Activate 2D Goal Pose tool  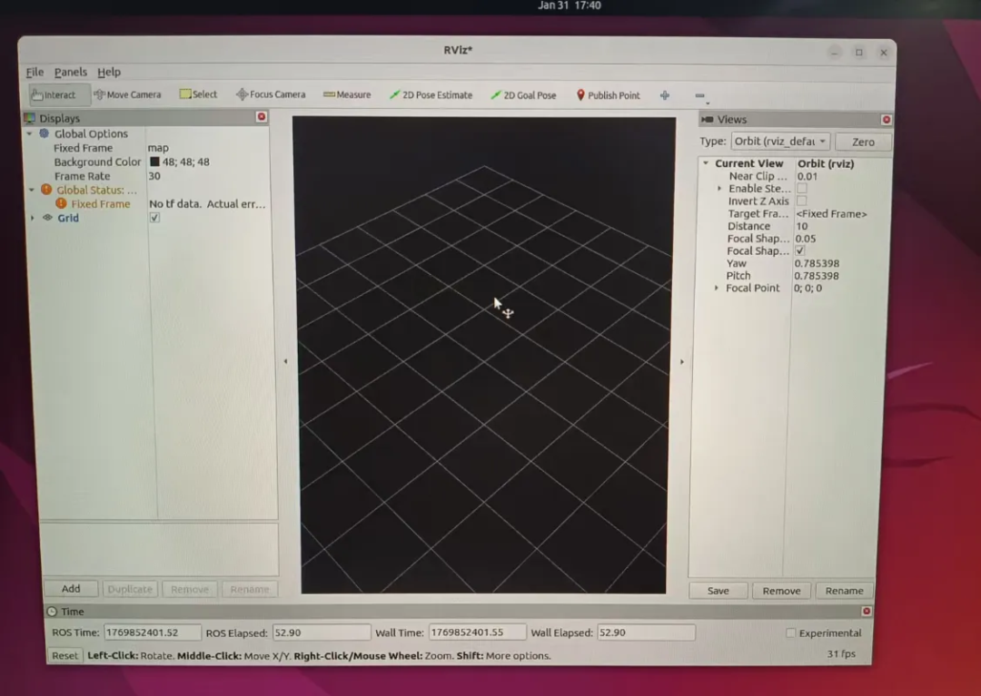point(524,95)
